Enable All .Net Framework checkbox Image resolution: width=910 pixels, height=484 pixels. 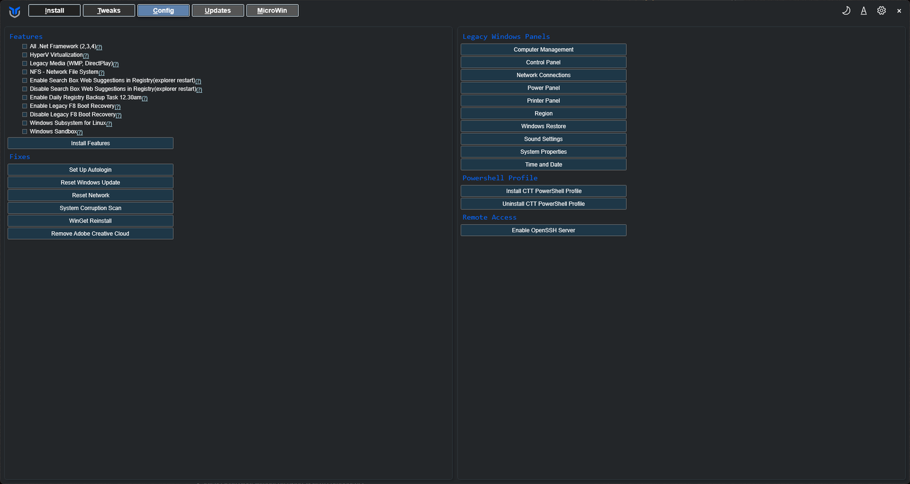[x=25, y=47]
